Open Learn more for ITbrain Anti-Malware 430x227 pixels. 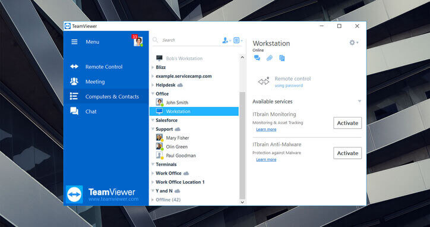pos(266,159)
